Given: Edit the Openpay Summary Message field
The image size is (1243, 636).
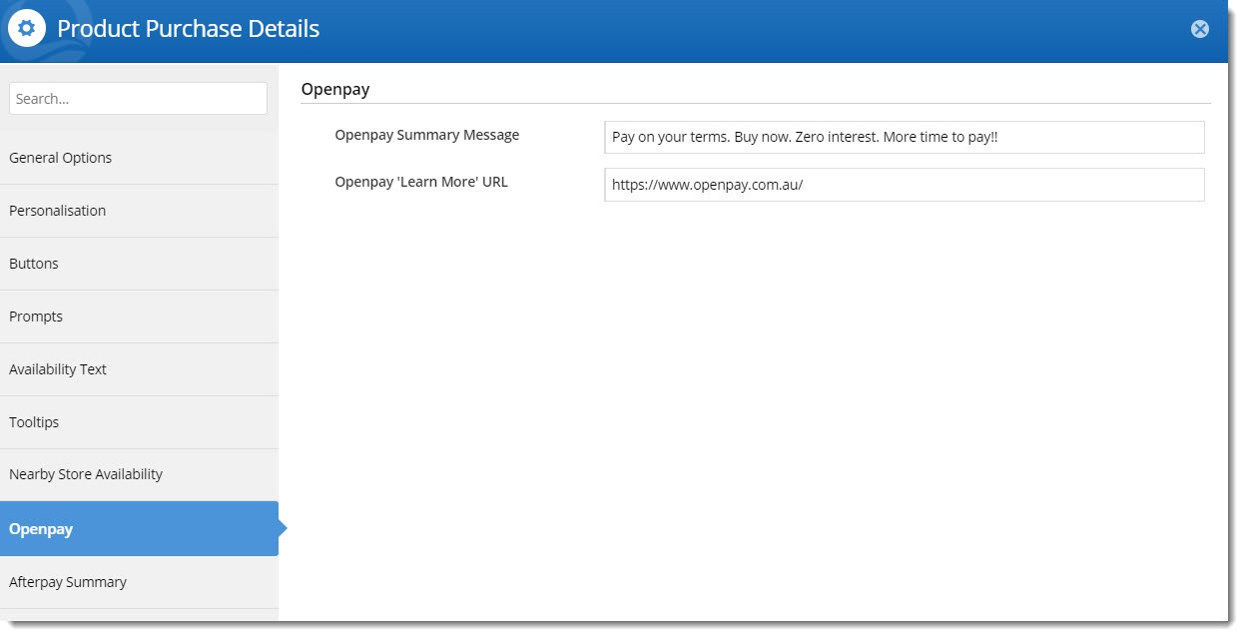Looking at the screenshot, I should point(905,138).
